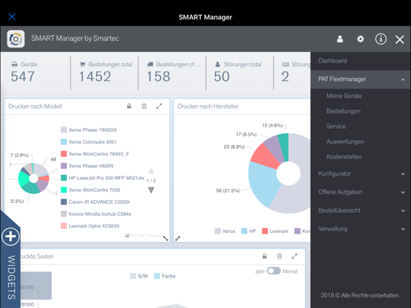Go to next legend page arrow
The width and height of the screenshot is (411, 308).
(x=151, y=190)
